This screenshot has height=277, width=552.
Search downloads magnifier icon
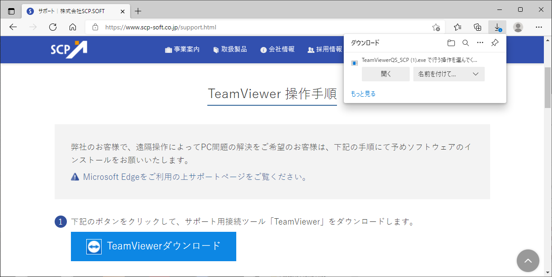point(466,43)
